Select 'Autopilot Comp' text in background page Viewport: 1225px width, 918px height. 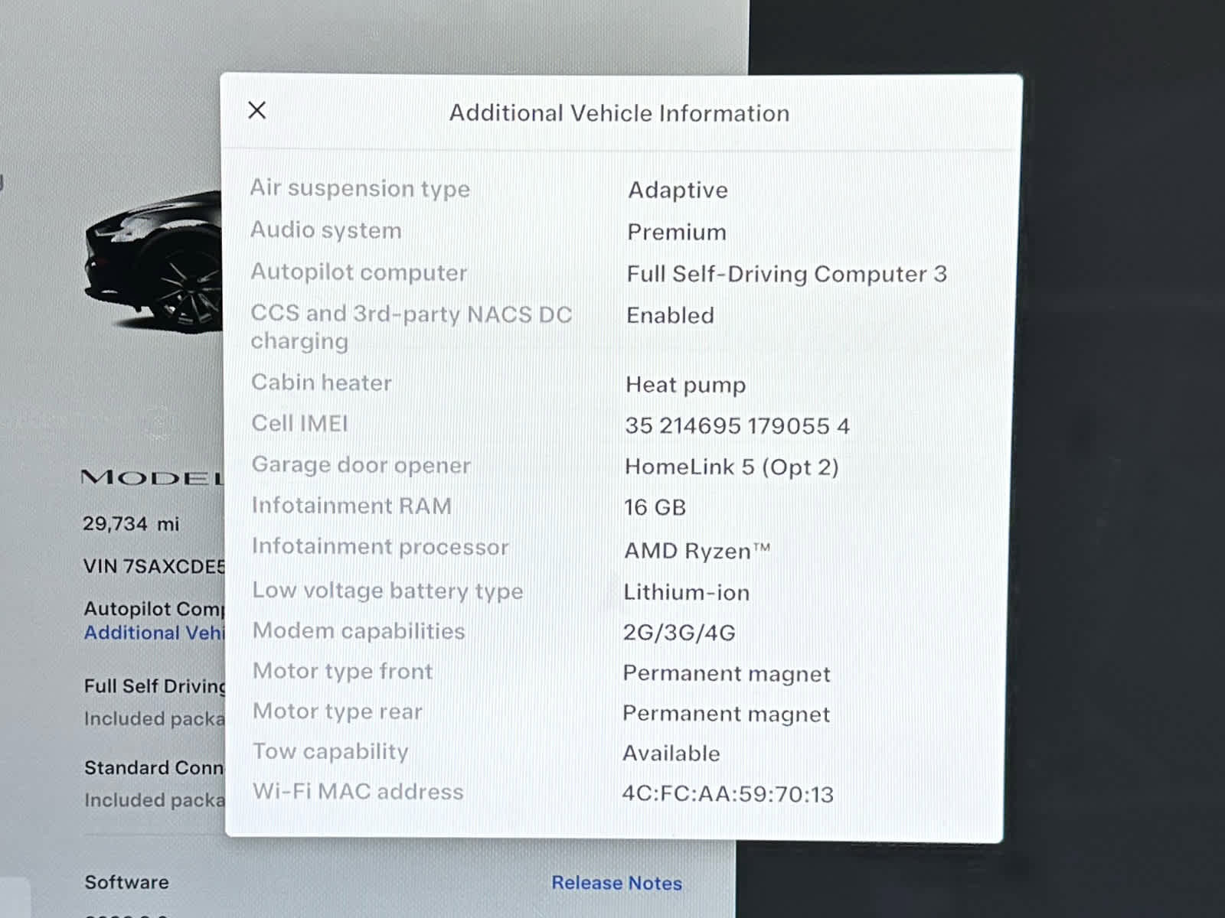pos(154,609)
